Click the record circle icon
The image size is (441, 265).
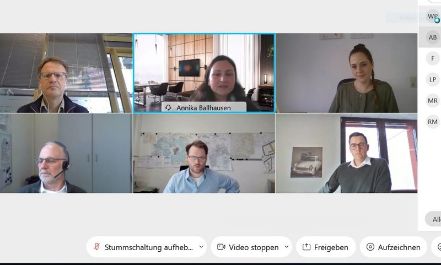[370, 247]
